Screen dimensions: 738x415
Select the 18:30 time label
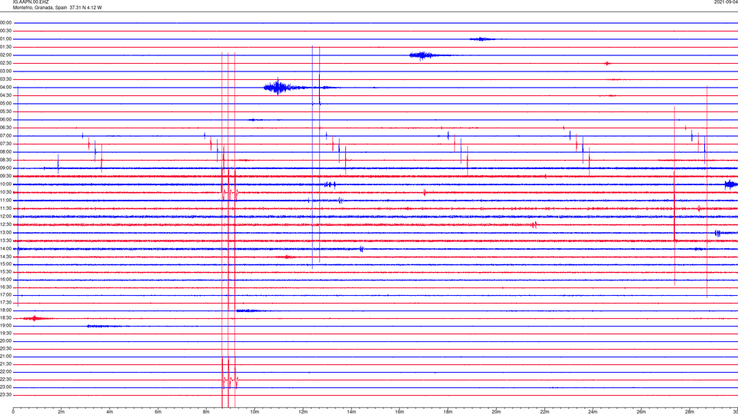[x=5, y=318]
